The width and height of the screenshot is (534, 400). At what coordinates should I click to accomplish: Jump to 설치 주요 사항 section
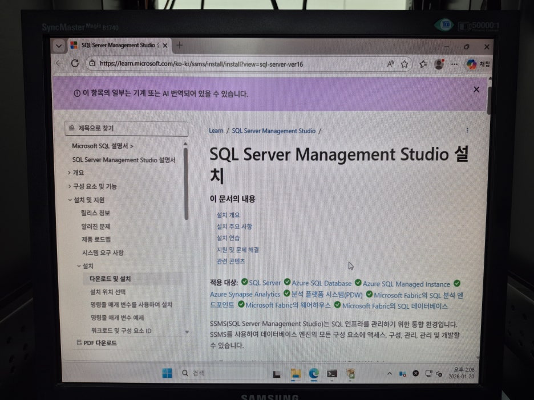coord(234,227)
